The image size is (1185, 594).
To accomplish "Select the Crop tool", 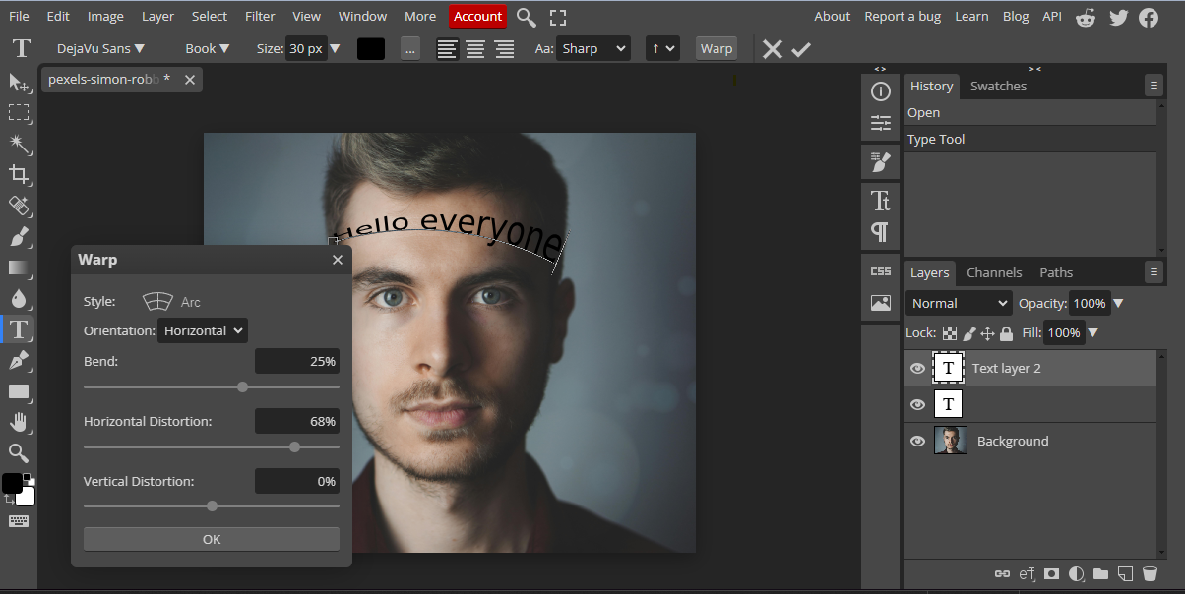I will coord(19,175).
